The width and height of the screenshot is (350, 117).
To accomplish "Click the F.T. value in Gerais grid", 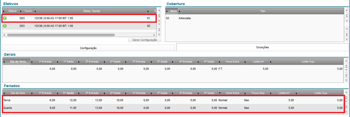I will (221, 69).
